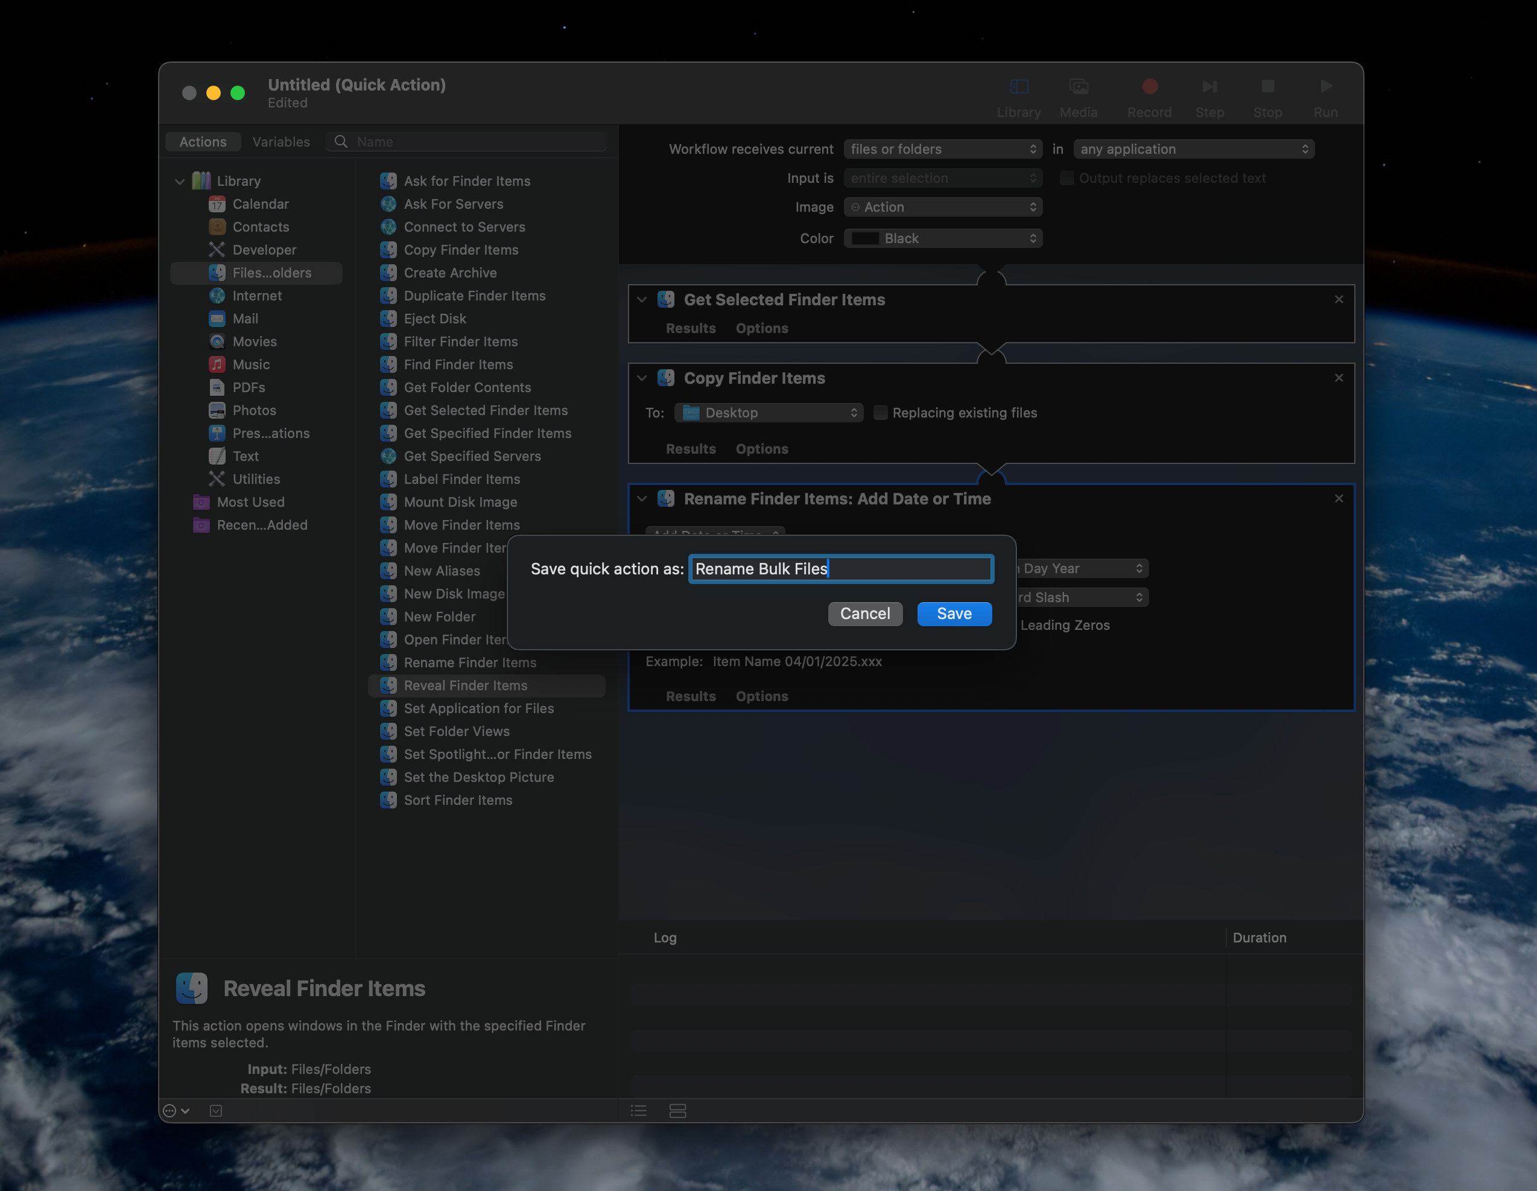Select the Eject Disk action
Screen dimensions: 1537x1191
pyautogui.click(x=434, y=319)
